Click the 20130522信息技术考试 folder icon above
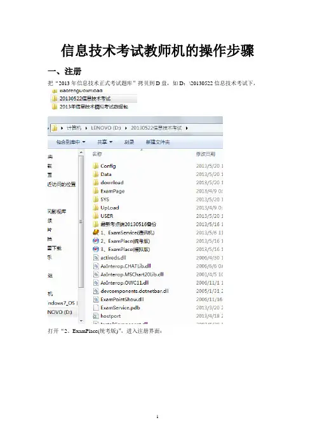 [x=55, y=98]
